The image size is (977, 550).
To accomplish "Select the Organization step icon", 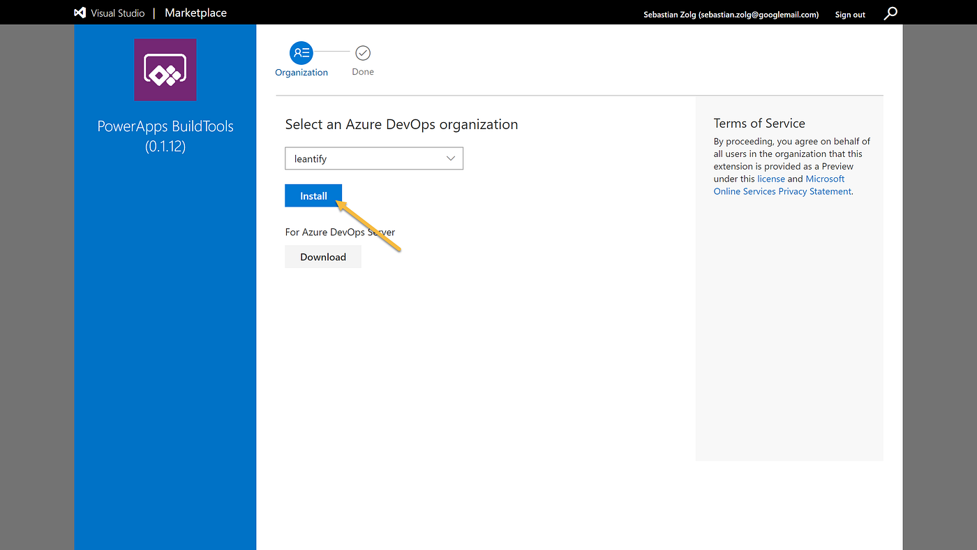I will click(301, 52).
